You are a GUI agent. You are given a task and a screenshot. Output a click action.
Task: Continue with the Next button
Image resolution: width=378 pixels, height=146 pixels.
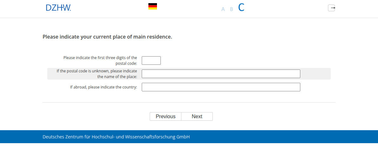click(x=197, y=117)
